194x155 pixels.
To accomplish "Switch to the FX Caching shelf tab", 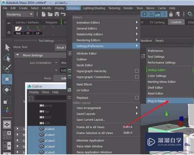I will [157, 22].
